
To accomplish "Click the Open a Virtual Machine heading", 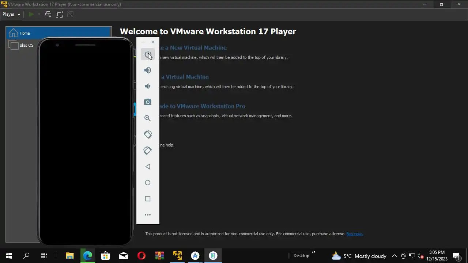I will 184,77.
